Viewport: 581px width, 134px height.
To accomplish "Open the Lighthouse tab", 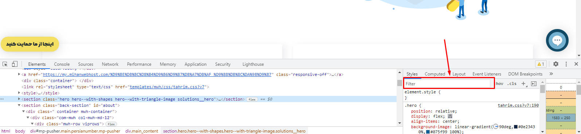I will point(253,64).
